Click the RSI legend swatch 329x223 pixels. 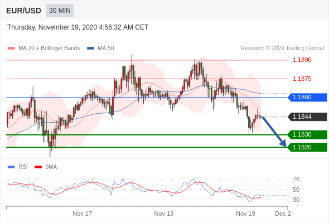point(11,167)
